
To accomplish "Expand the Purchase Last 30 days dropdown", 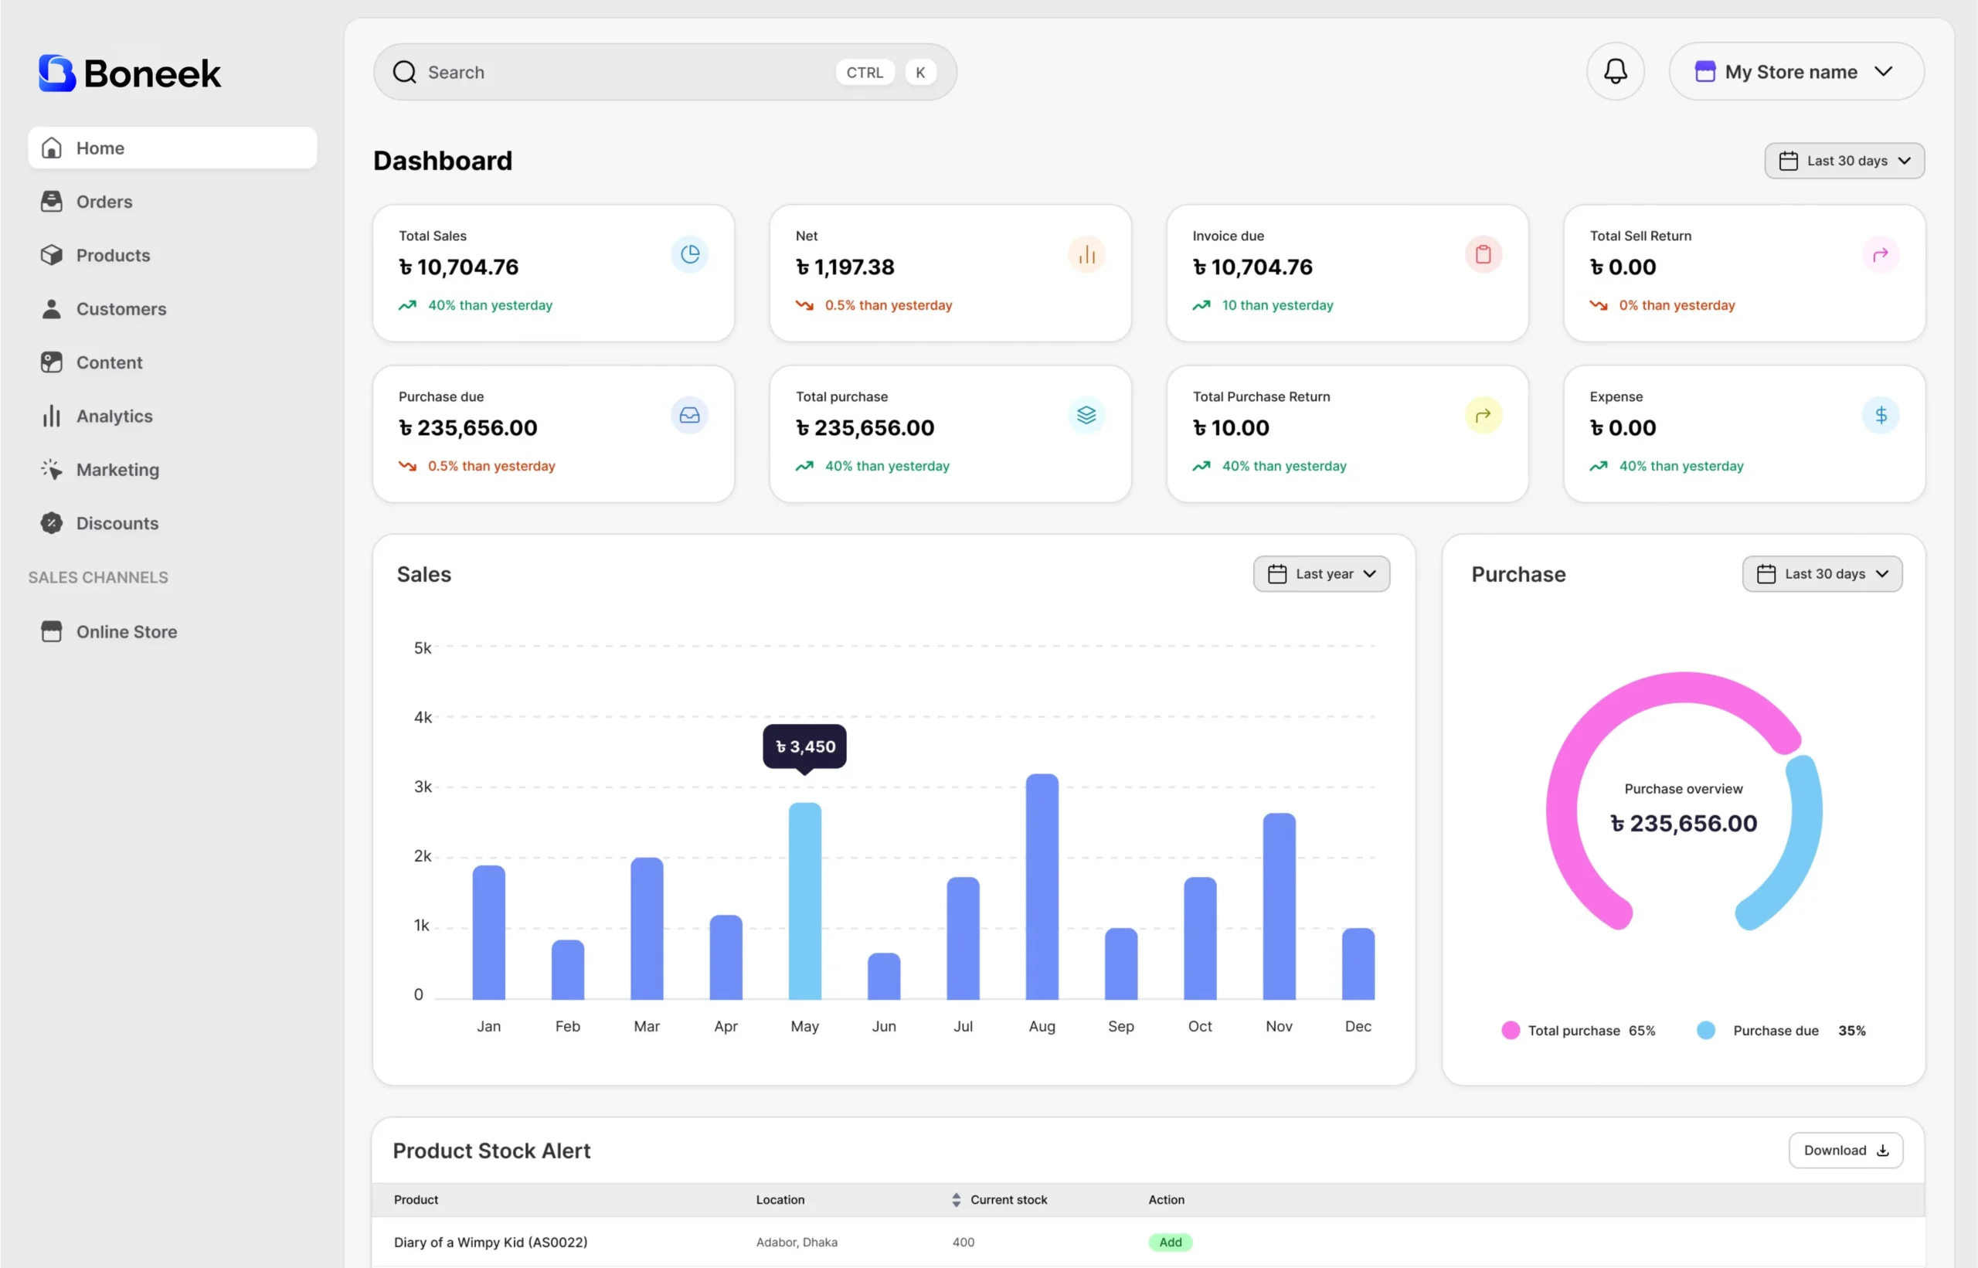I will pyautogui.click(x=1822, y=574).
